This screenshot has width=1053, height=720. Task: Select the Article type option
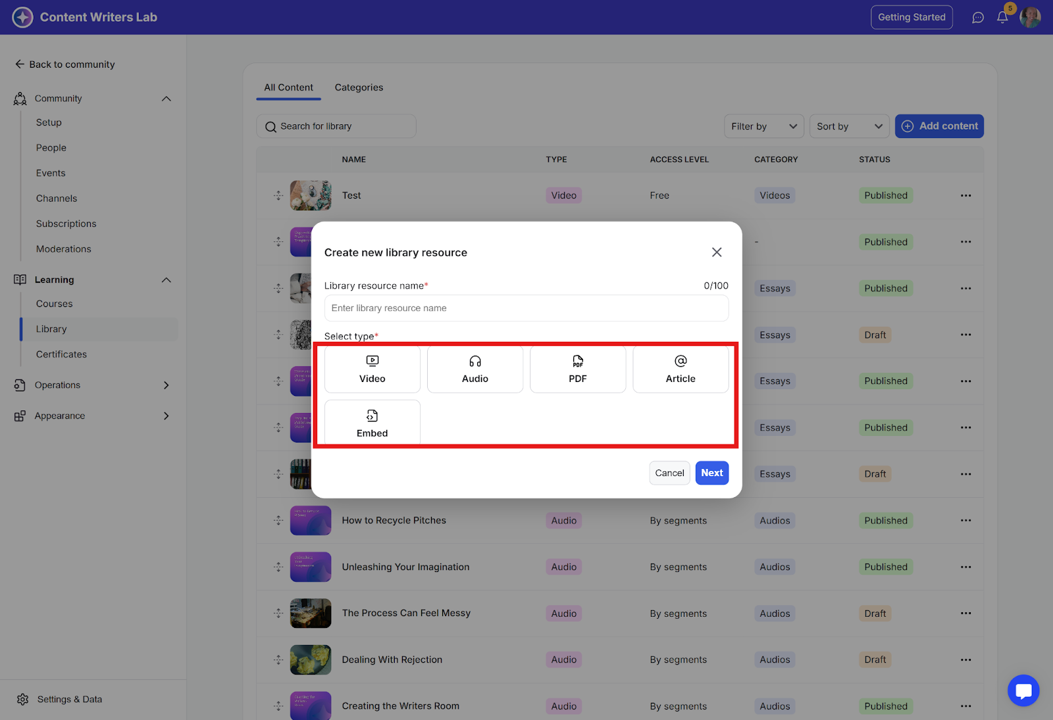pos(680,370)
